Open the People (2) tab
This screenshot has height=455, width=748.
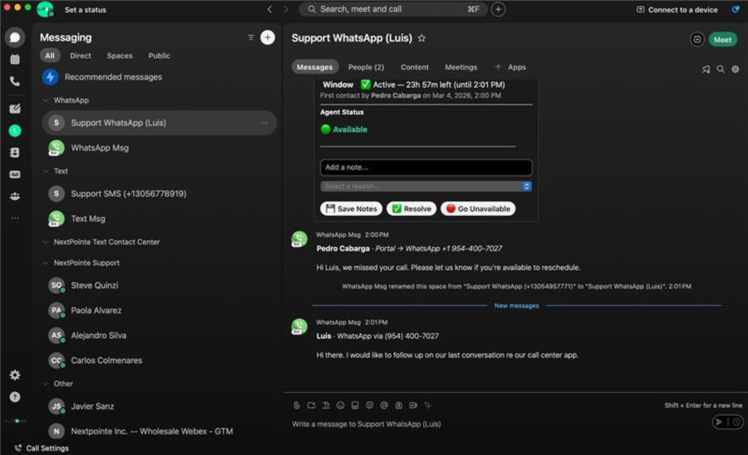tap(366, 67)
